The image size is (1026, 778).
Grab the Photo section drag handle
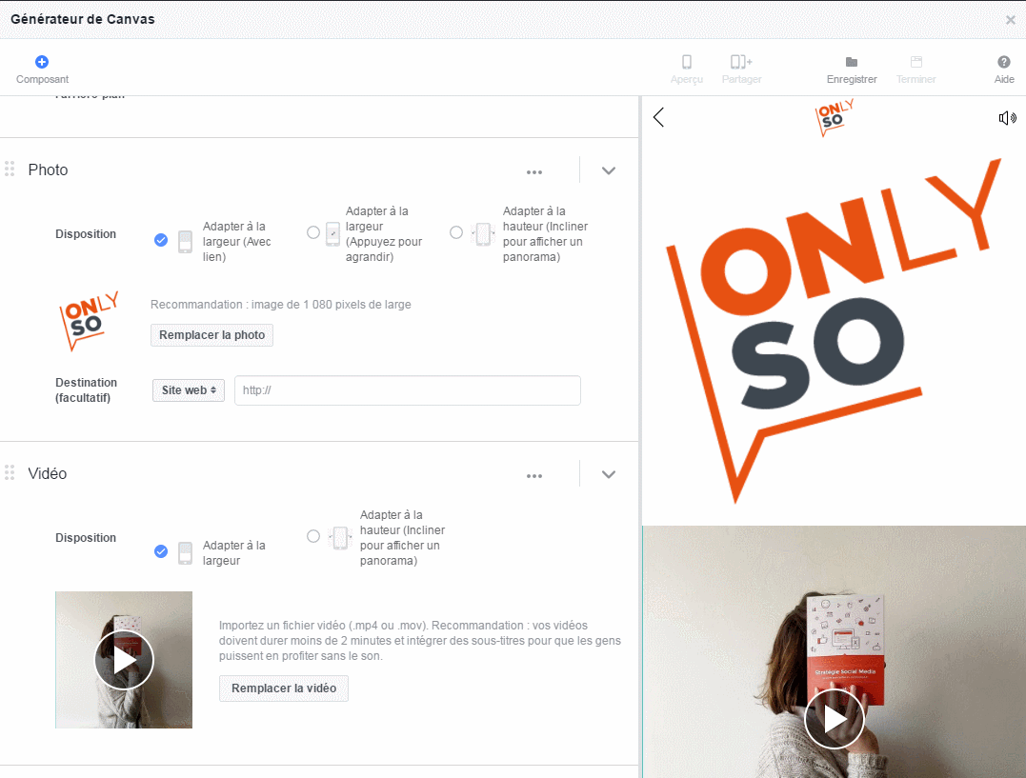pyautogui.click(x=10, y=169)
